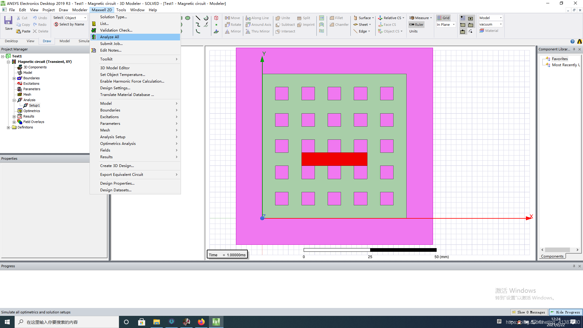Choose Analyze All from Maxwell 2D menu
Image resolution: width=583 pixels, height=328 pixels.
pos(135,37)
